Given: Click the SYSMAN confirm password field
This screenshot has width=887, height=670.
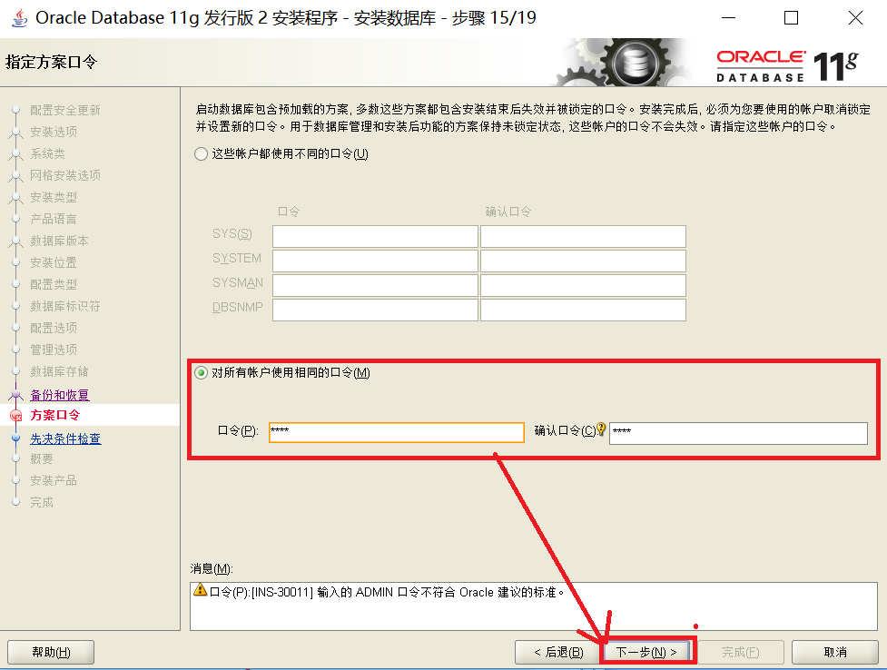Looking at the screenshot, I should click(x=583, y=285).
